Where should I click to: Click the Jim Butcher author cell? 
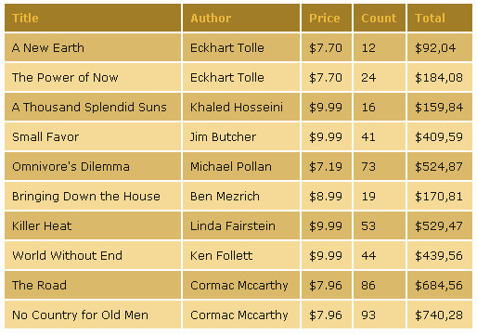pyautogui.click(x=241, y=136)
